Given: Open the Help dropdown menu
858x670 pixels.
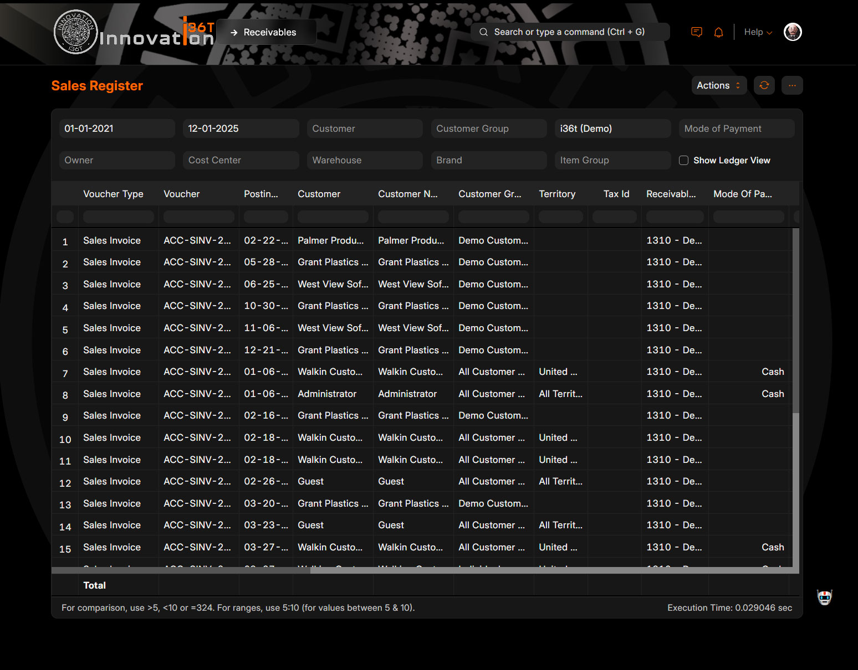Looking at the screenshot, I should 758,32.
